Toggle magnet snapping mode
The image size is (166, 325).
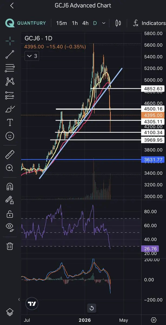[10, 187]
